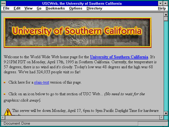Open the Help menu
This screenshot has width=169, height=127.
coord(162,8)
